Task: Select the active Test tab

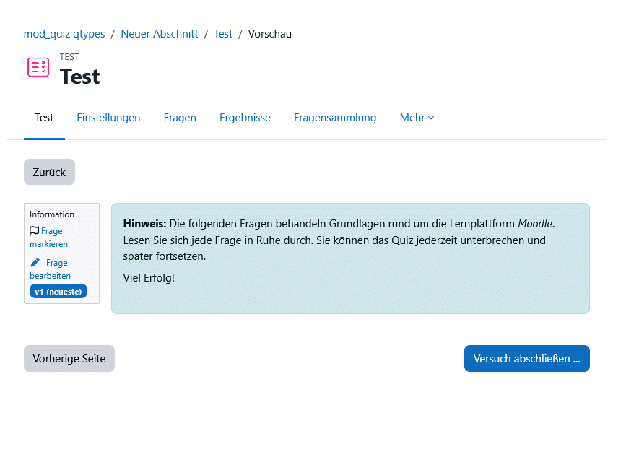Action: click(44, 118)
